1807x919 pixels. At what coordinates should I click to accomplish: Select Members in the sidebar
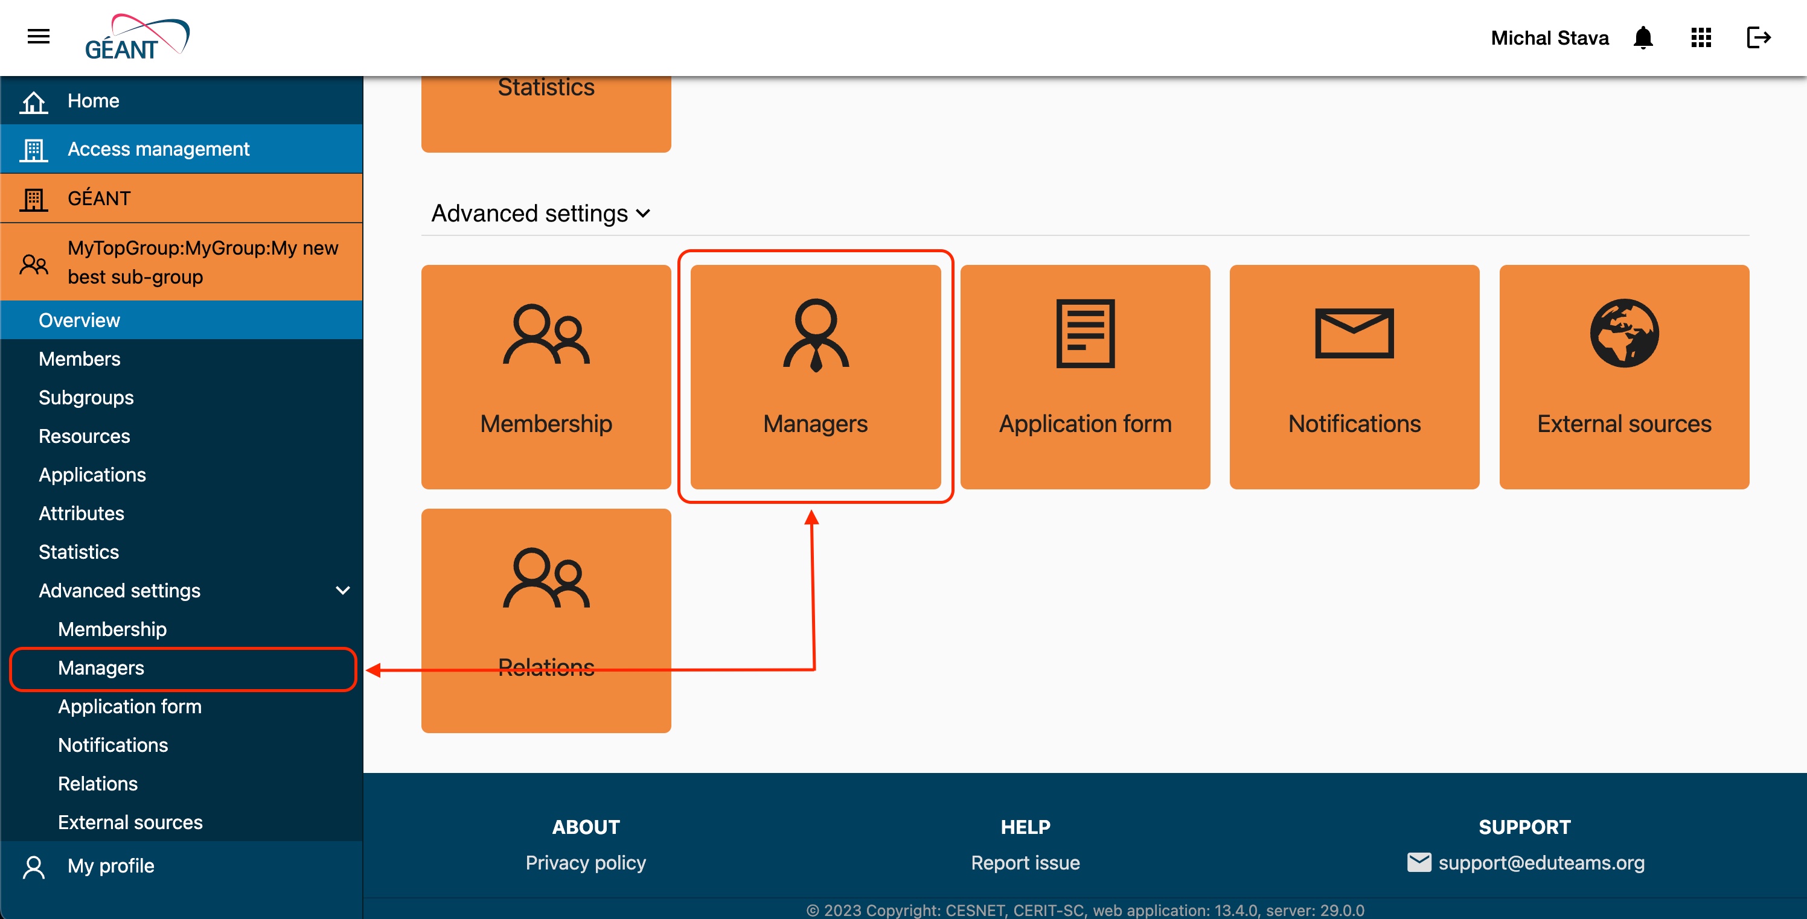tap(79, 359)
